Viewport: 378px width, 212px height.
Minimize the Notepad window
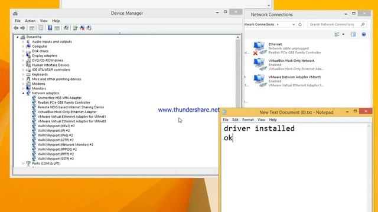pos(347,111)
